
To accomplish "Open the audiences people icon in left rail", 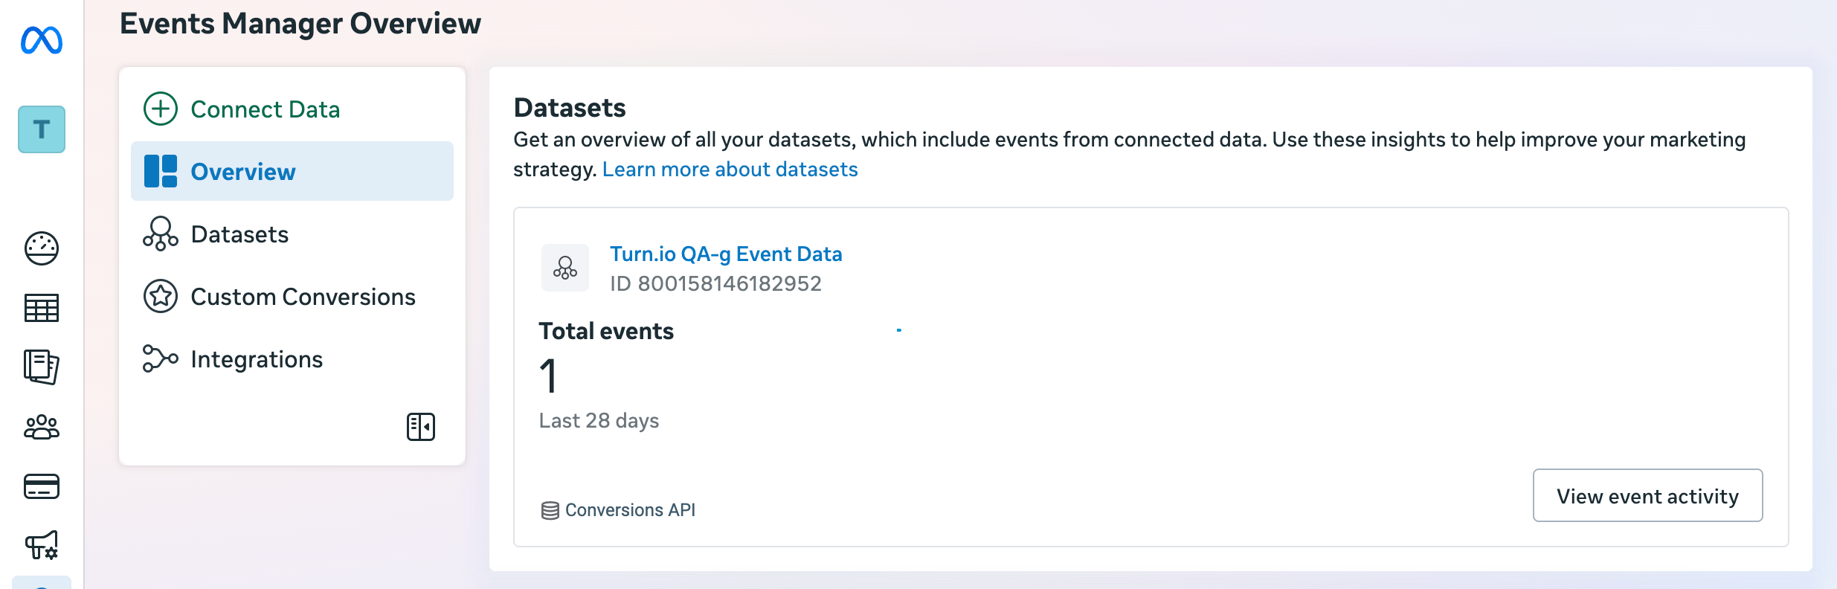I will (42, 427).
